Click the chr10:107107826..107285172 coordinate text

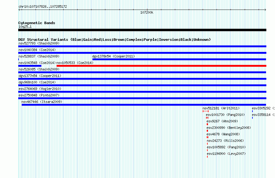pos(43,6)
